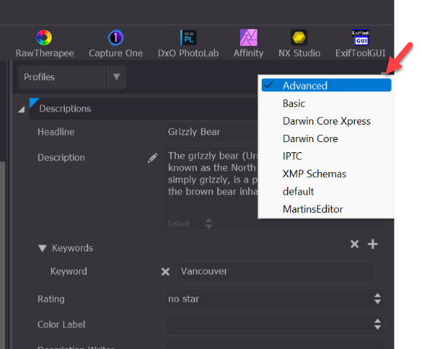Launch RawTherapee from the app bar
This screenshot has height=349, width=422.
(44, 44)
